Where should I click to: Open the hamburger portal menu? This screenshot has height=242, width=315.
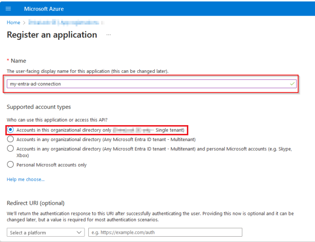(8, 9)
